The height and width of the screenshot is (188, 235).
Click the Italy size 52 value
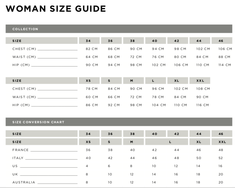click(x=220, y=158)
